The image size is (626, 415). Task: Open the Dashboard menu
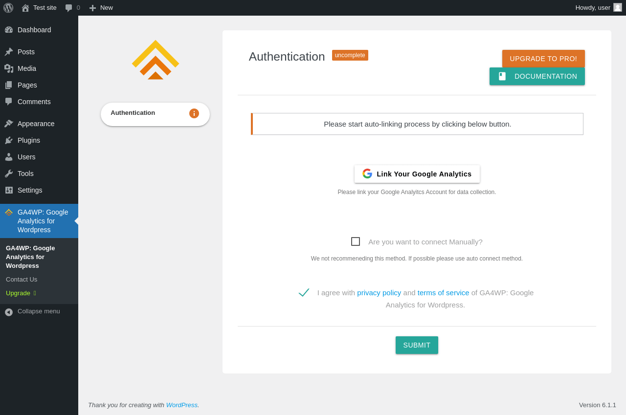coord(39,30)
